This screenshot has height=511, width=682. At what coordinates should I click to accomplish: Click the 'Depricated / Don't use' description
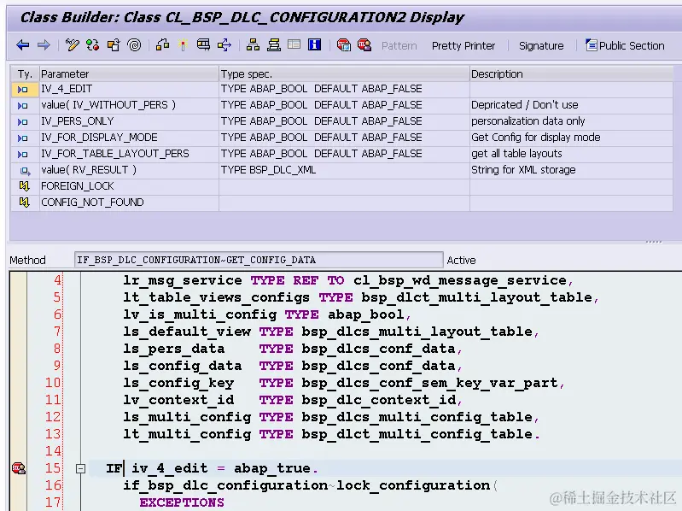[525, 105]
